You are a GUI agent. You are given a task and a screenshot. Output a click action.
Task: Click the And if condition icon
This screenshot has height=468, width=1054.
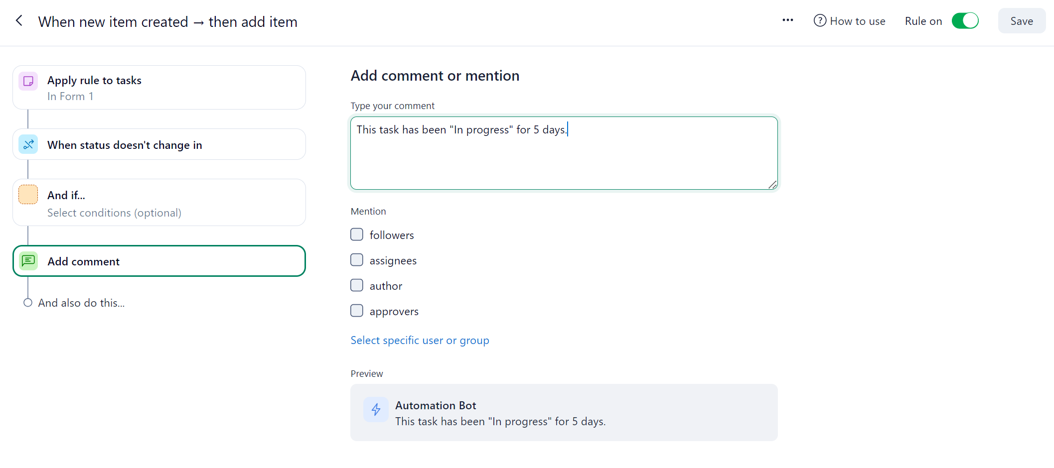[28, 195]
